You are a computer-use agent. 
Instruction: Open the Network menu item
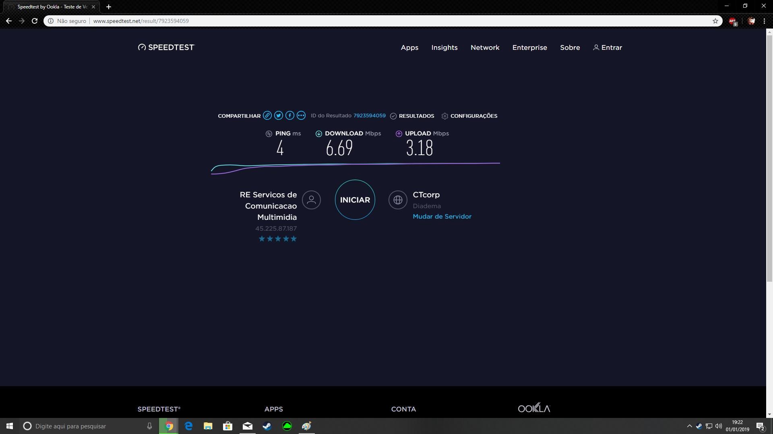(x=485, y=47)
